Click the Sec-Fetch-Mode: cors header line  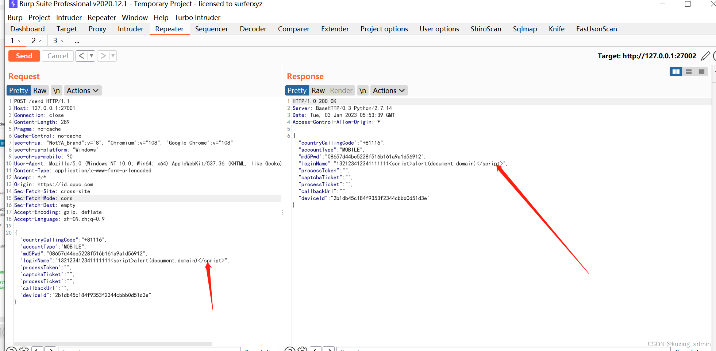tap(43, 198)
